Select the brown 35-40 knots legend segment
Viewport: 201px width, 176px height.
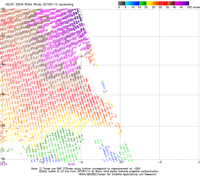171,3
